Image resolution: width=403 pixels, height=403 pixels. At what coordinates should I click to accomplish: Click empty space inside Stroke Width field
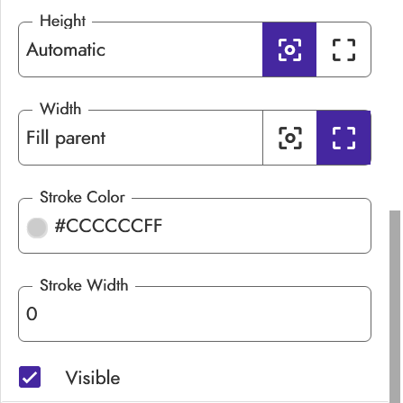[x=205, y=314]
